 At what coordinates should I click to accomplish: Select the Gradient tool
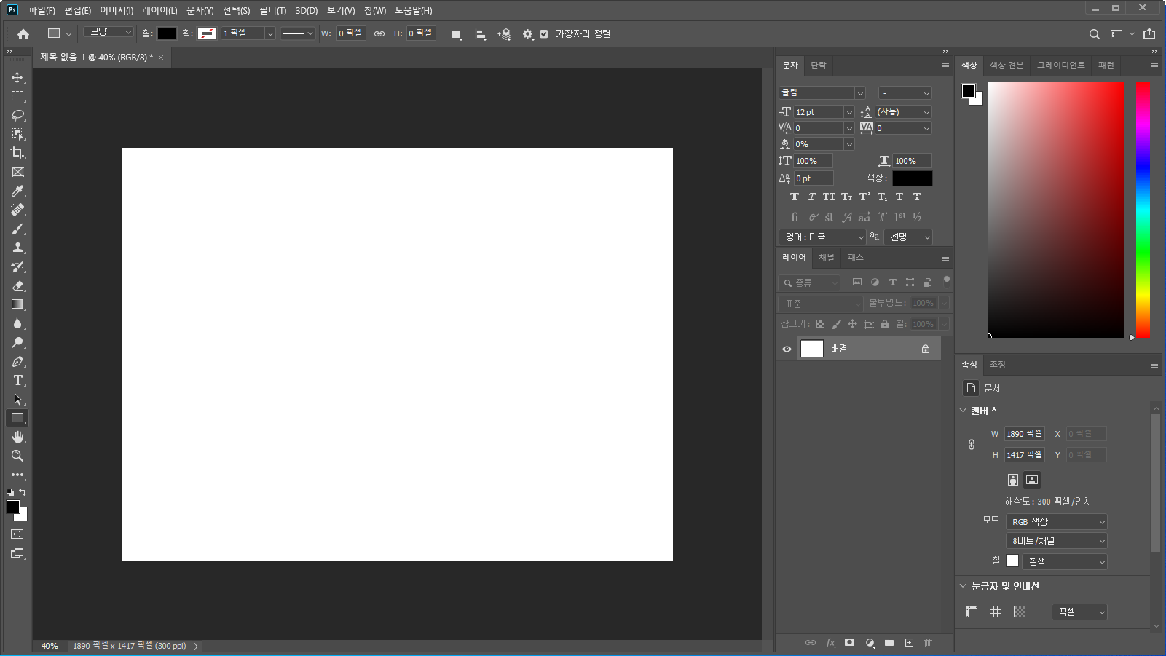pos(17,304)
